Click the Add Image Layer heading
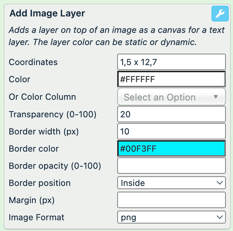 tap(47, 14)
